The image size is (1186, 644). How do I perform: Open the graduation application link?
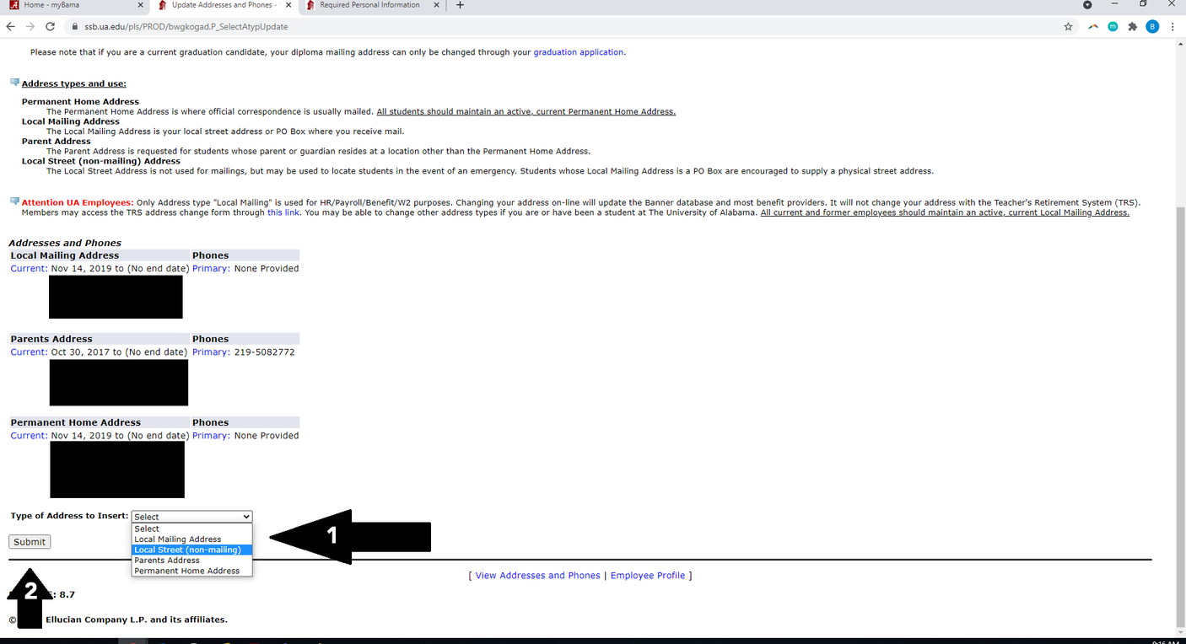click(578, 52)
